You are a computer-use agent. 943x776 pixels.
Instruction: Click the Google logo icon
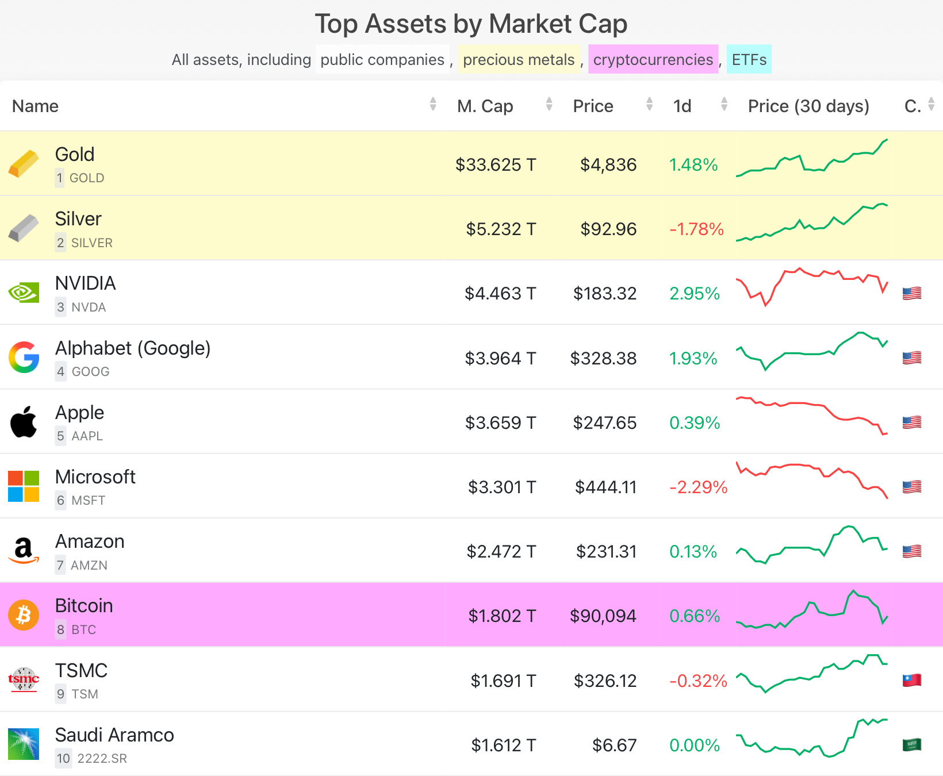[24, 358]
